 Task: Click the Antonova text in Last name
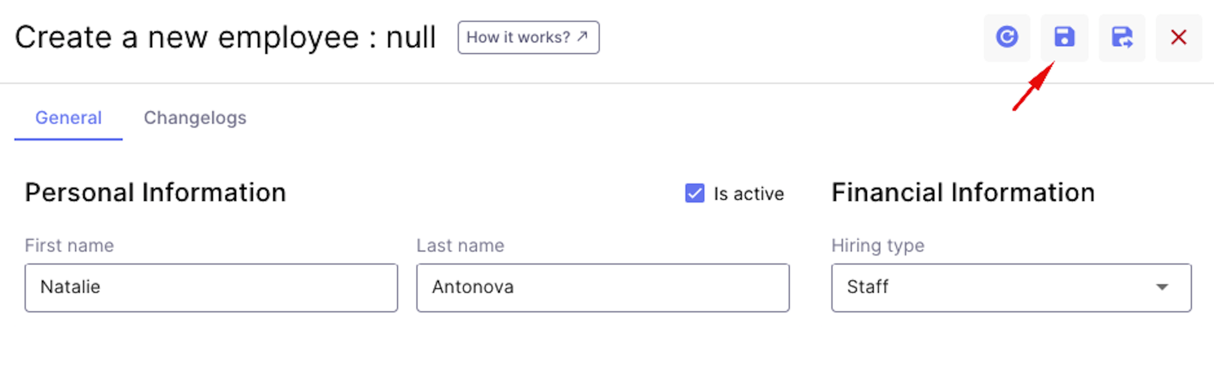(x=473, y=287)
